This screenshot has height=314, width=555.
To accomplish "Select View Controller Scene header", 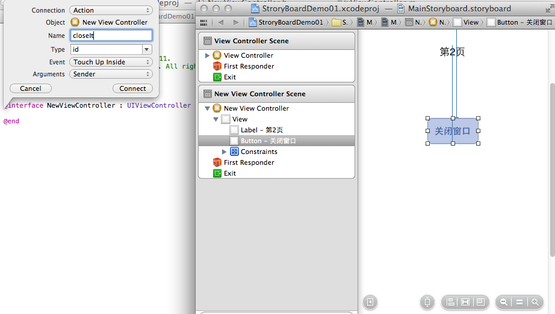I will tap(276, 41).
